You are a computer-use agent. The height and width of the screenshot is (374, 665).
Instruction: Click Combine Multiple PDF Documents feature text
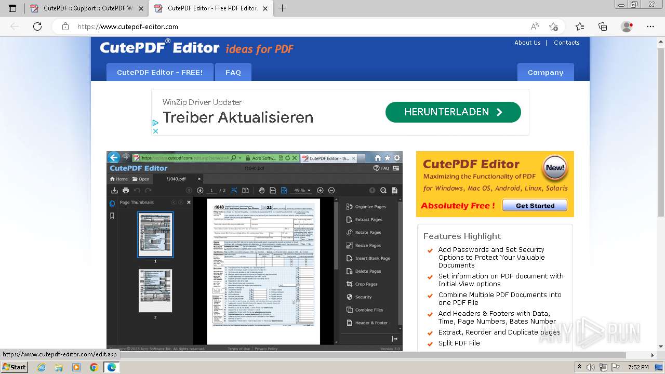(500, 299)
